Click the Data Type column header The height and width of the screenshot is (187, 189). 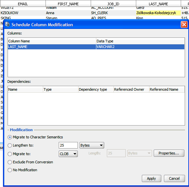[x=141, y=41]
